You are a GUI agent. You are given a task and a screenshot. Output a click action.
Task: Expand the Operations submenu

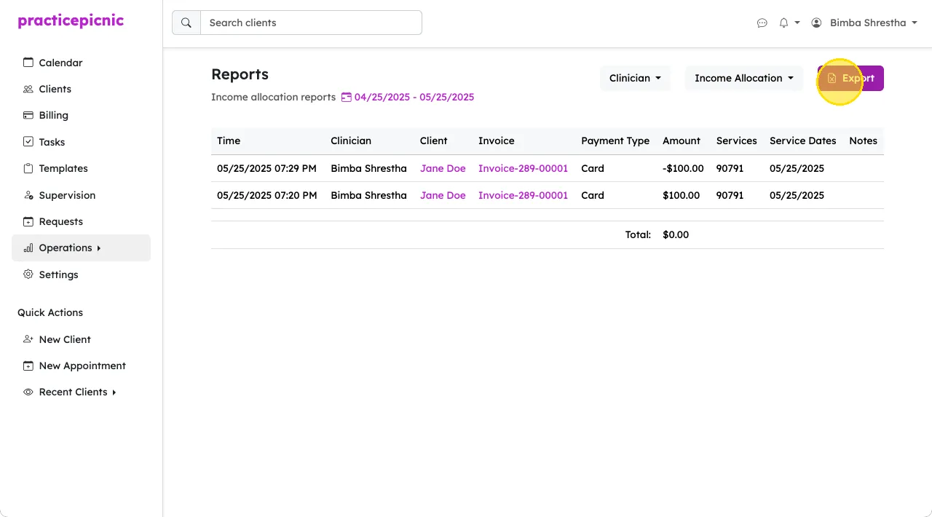click(81, 248)
